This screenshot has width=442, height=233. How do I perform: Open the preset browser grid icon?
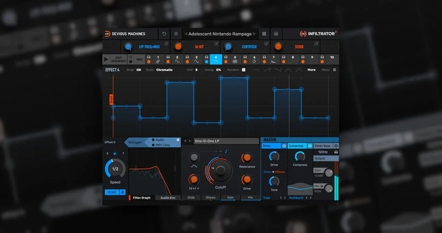264,34
